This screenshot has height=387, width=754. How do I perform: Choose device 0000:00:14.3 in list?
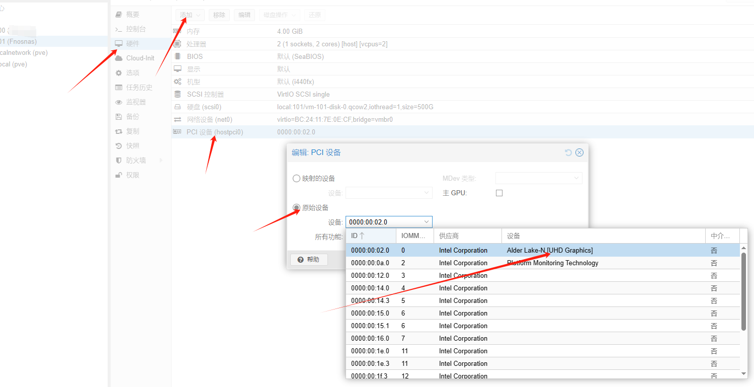(543, 300)
